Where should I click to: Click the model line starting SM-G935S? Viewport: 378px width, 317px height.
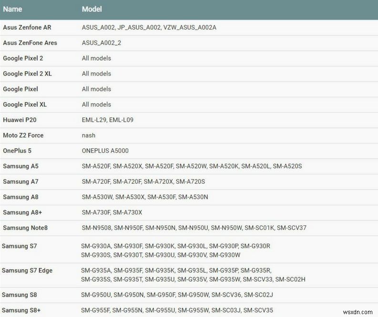pos(193,280)
